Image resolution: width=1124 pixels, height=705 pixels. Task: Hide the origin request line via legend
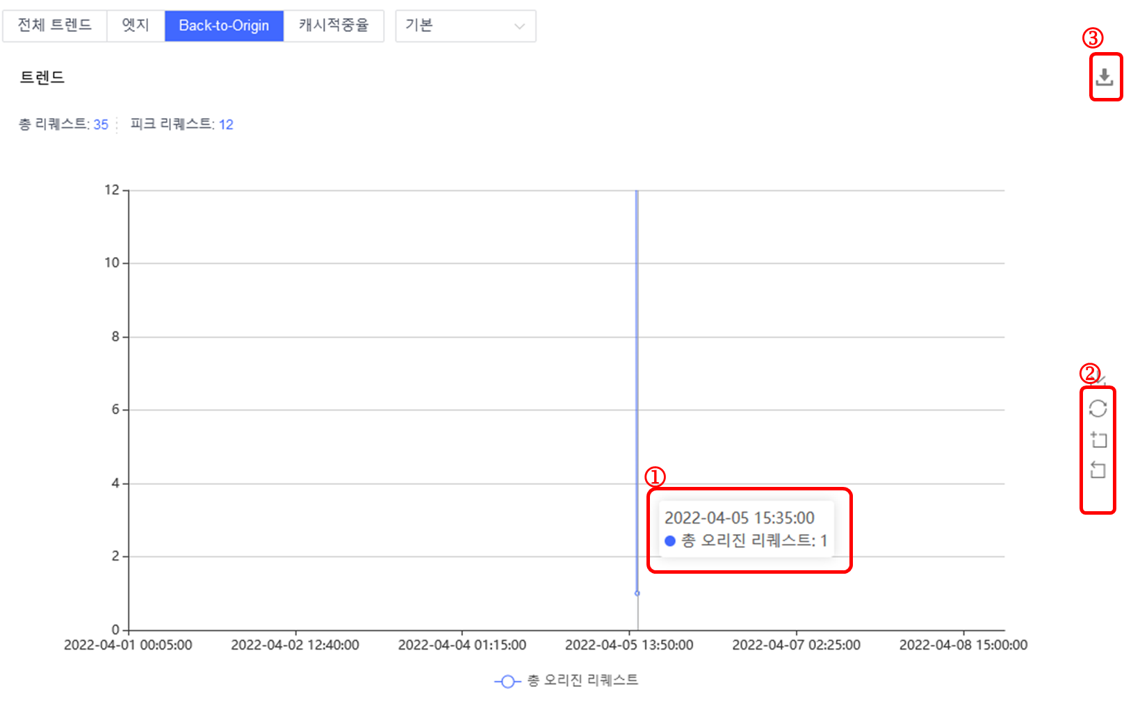(583, 681)
